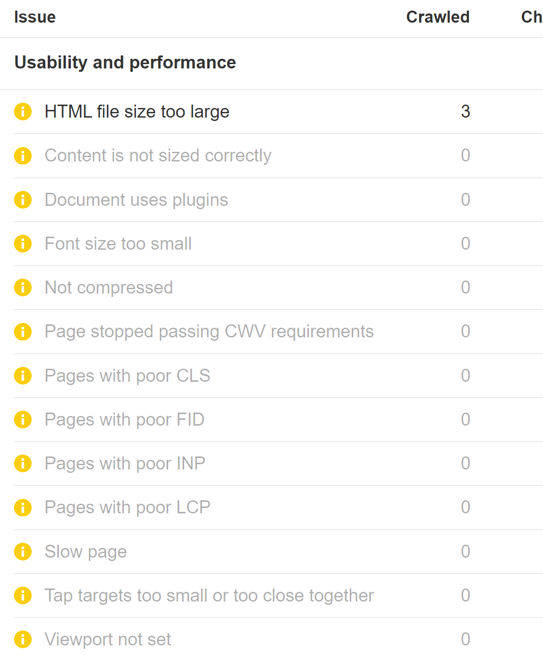Viewport: 543px width, 656px height.
Task: Select the Page stopped passing CWV requirements row
Action: click(209, 332)
